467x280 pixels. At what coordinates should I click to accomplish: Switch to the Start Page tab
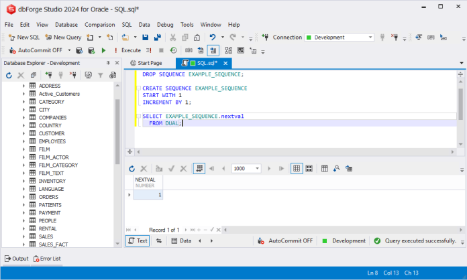pos(146,63)
